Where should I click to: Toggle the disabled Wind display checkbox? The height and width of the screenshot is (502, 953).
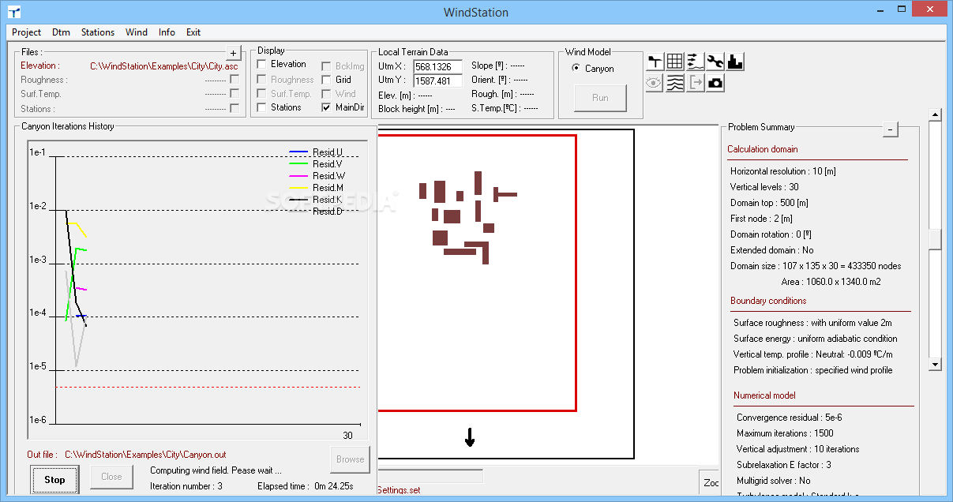(327, 94)
